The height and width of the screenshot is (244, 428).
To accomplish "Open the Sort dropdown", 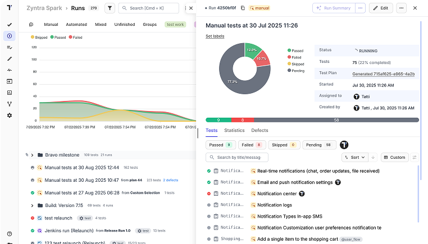I will click(x=354, y=158).
